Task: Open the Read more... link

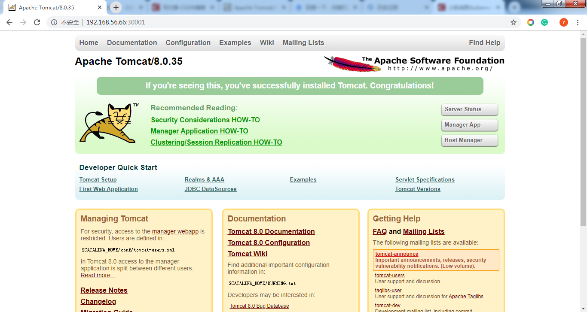Action: tap(98, 275)
